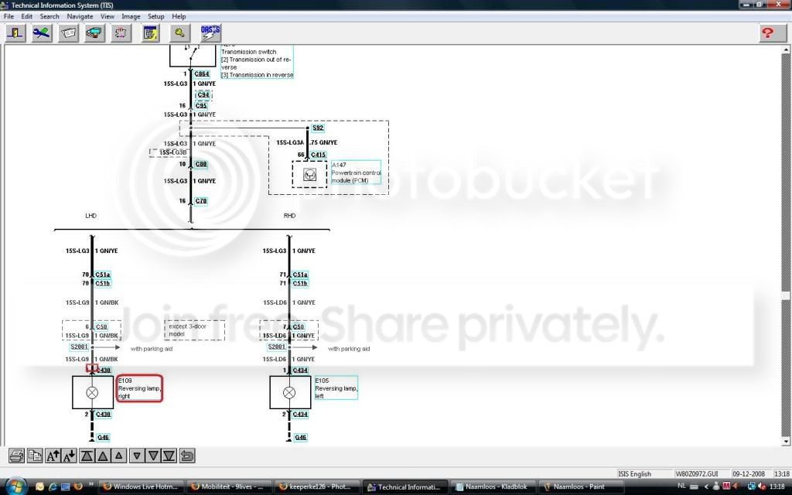
Task: Click the exit door toolbar icon
Action: pyautogui.click(x=15, y=33)
